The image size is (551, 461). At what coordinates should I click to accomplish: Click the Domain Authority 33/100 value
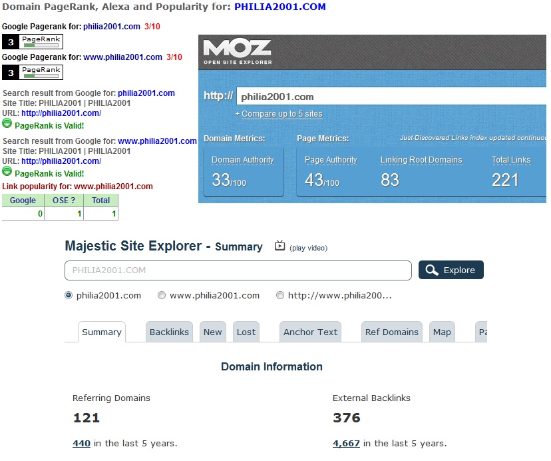pyautogui.click(x=229, y=180)
